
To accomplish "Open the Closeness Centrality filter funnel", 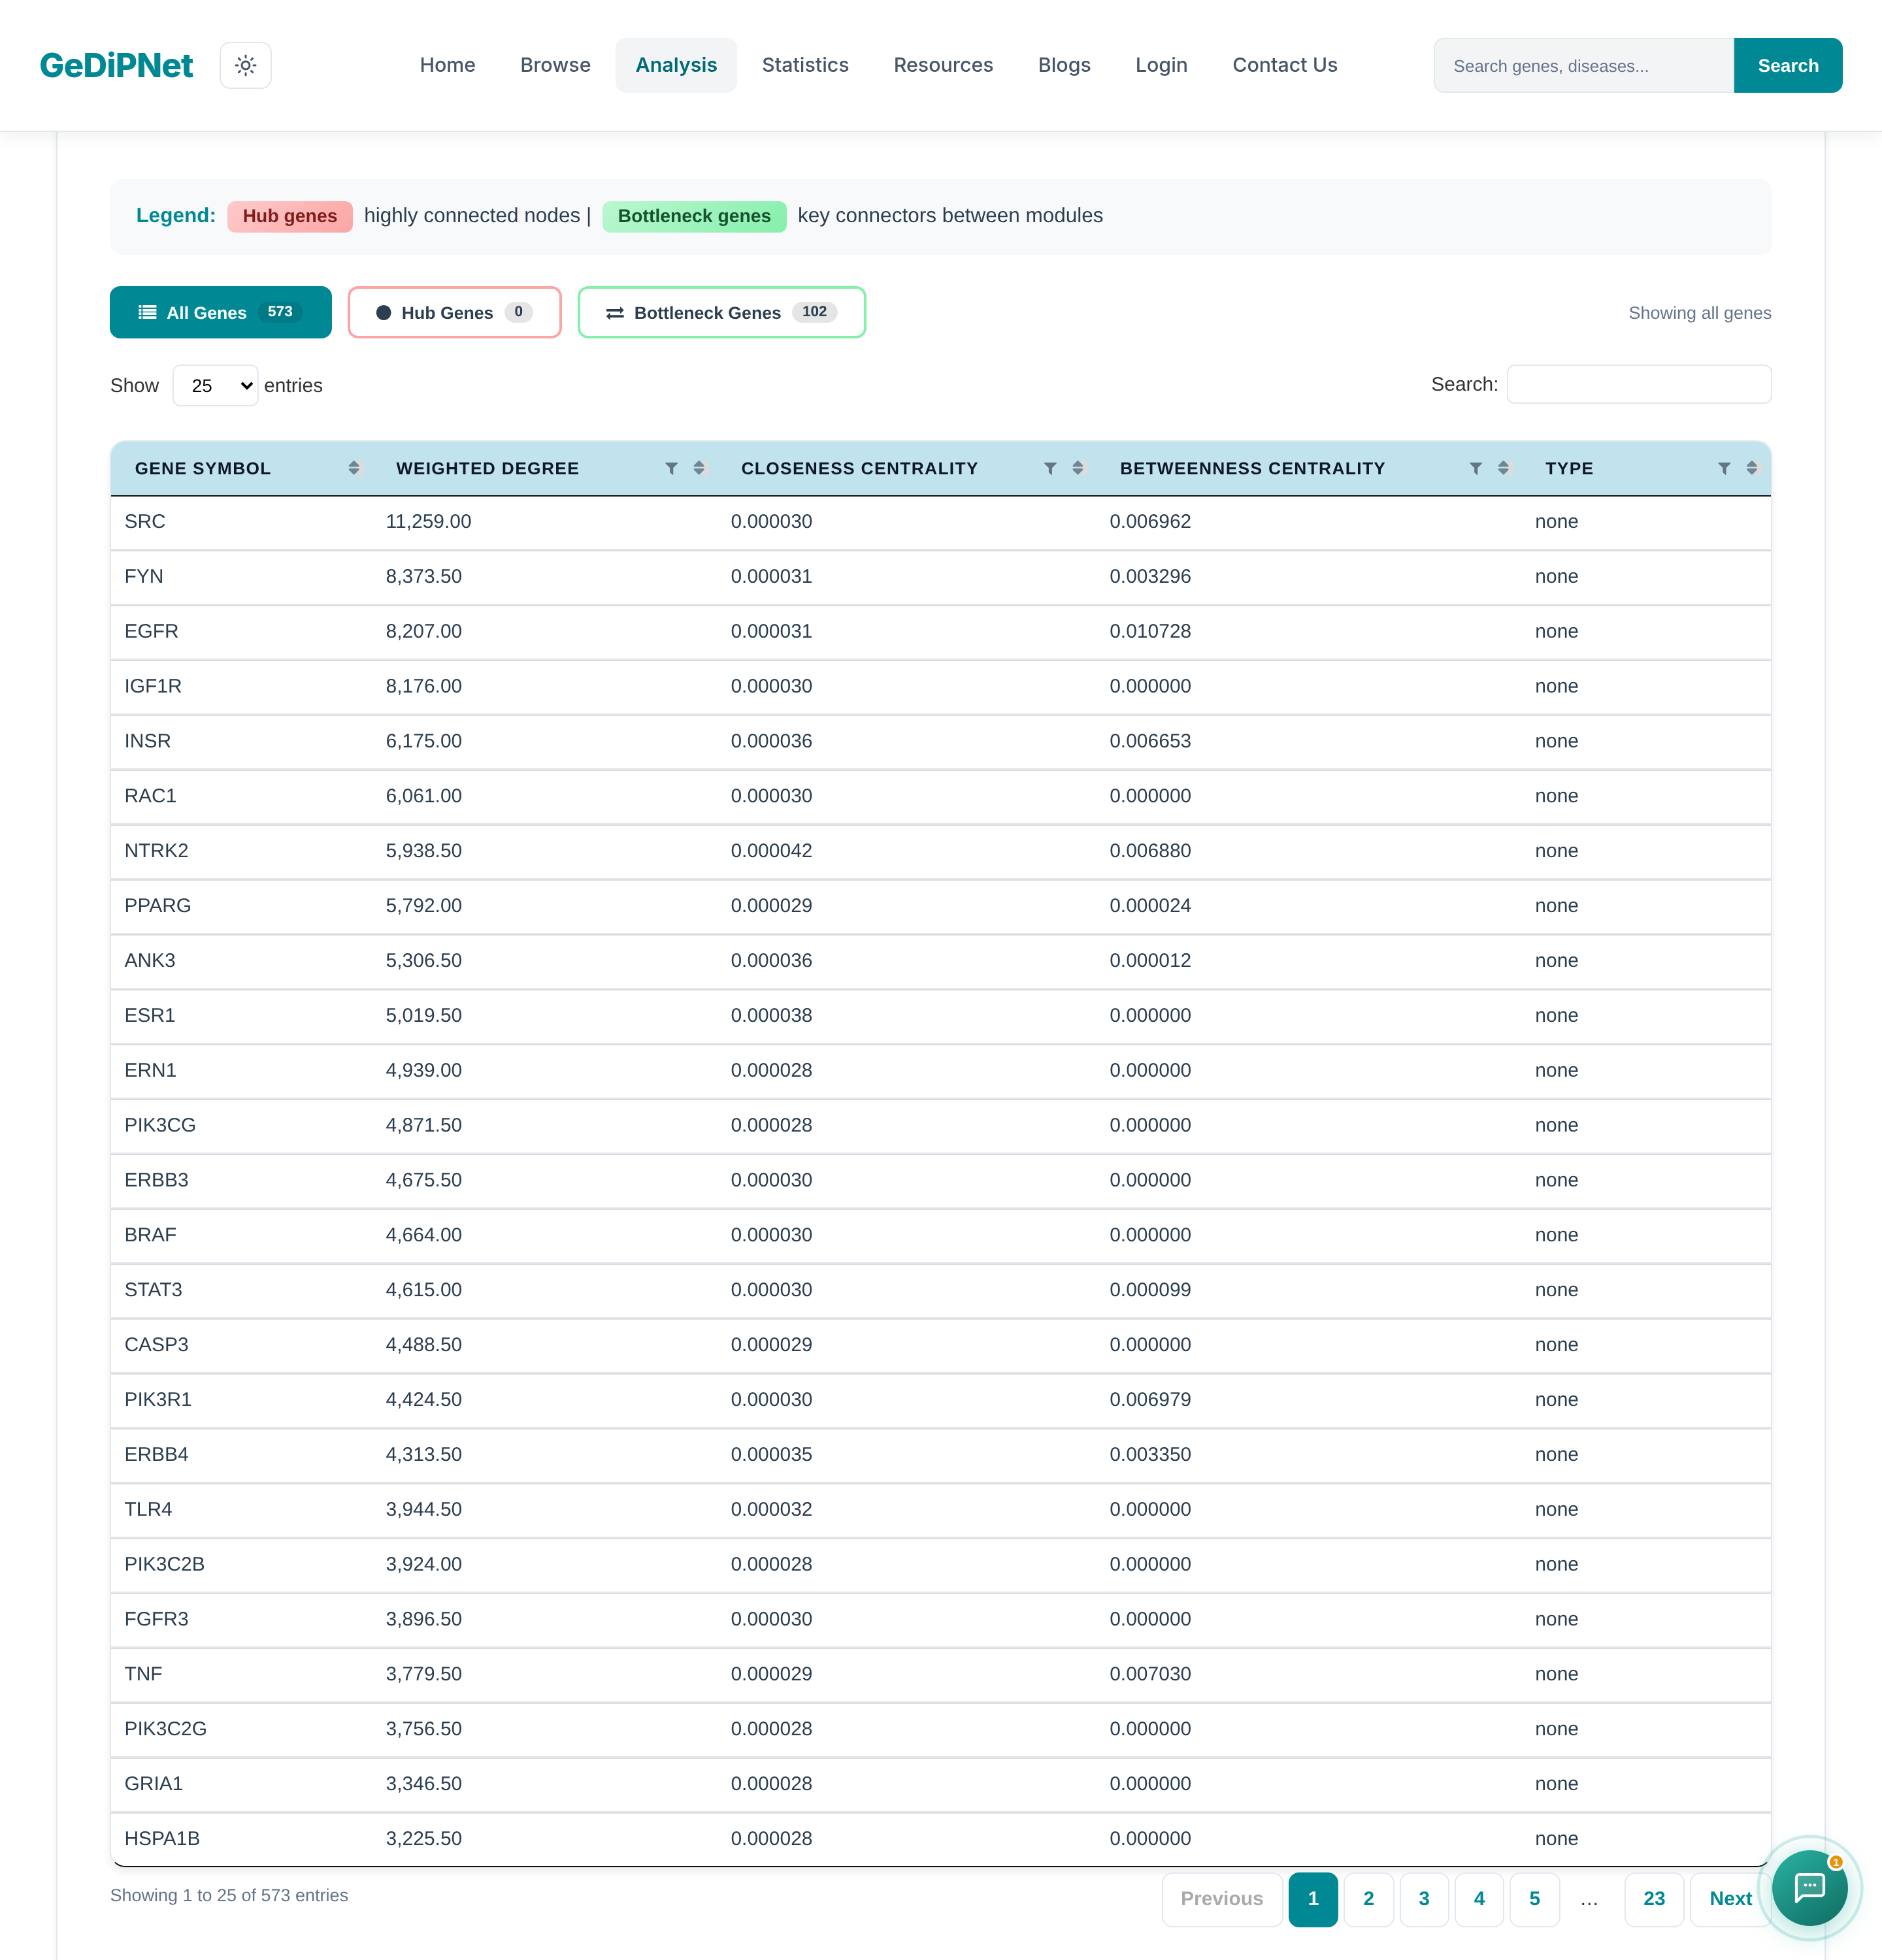I will (x=1050, y=468).
